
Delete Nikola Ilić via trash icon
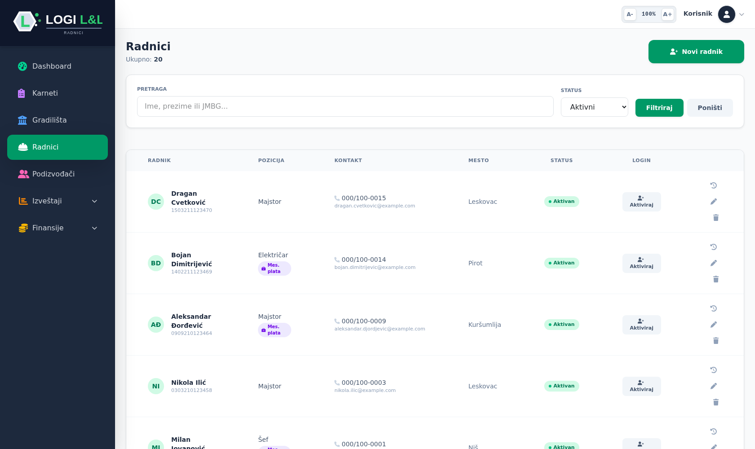[715, 402]
